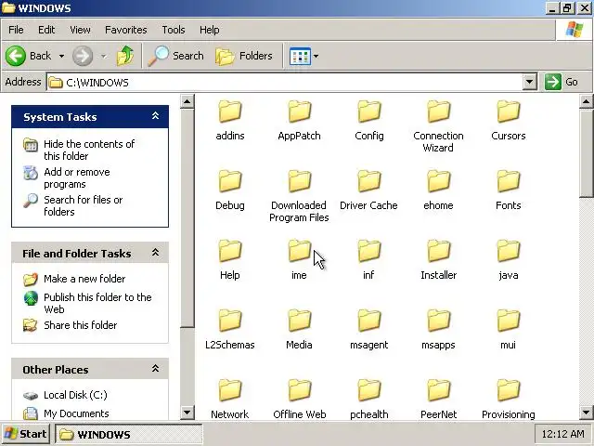This screenshot has width=594, height=446.
Task: Open the Views dropdown arrow
Action: click(316, 56)
